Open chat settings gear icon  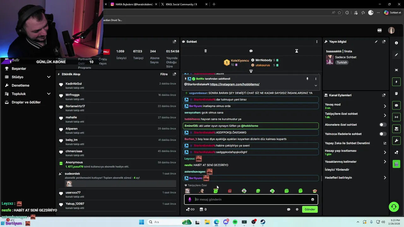point(297,209)
